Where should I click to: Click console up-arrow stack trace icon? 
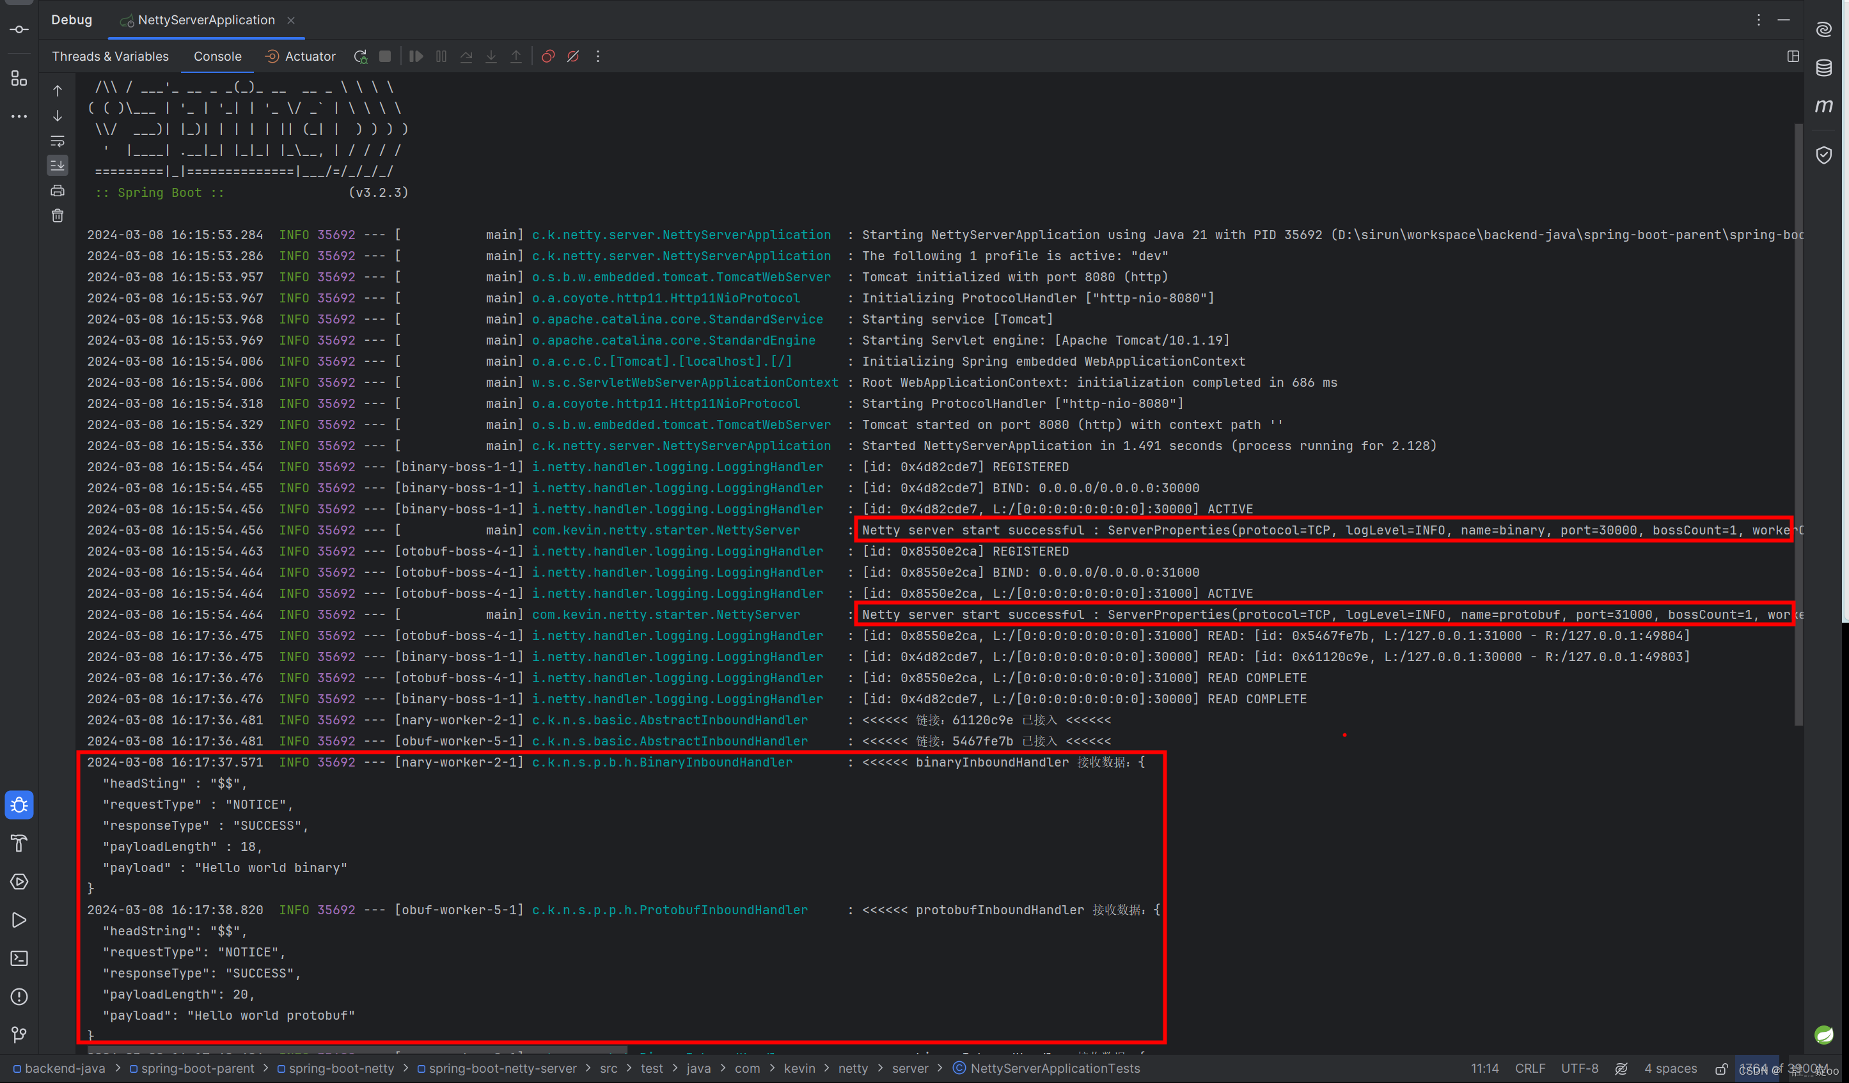[57, 91]
